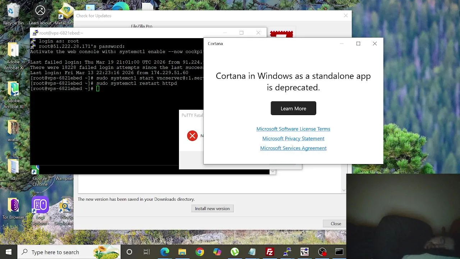The width and height of the screenshot is (460, 259).
Task: Open the Tor Browser desktop icon
Action: [x=13, y=209]
